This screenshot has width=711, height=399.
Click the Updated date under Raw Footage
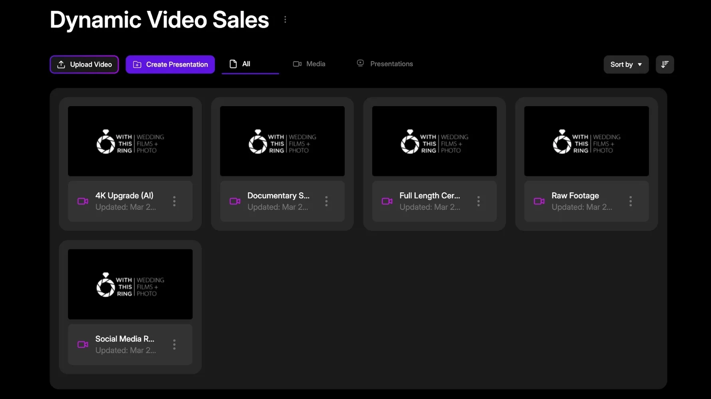point(582,207)
